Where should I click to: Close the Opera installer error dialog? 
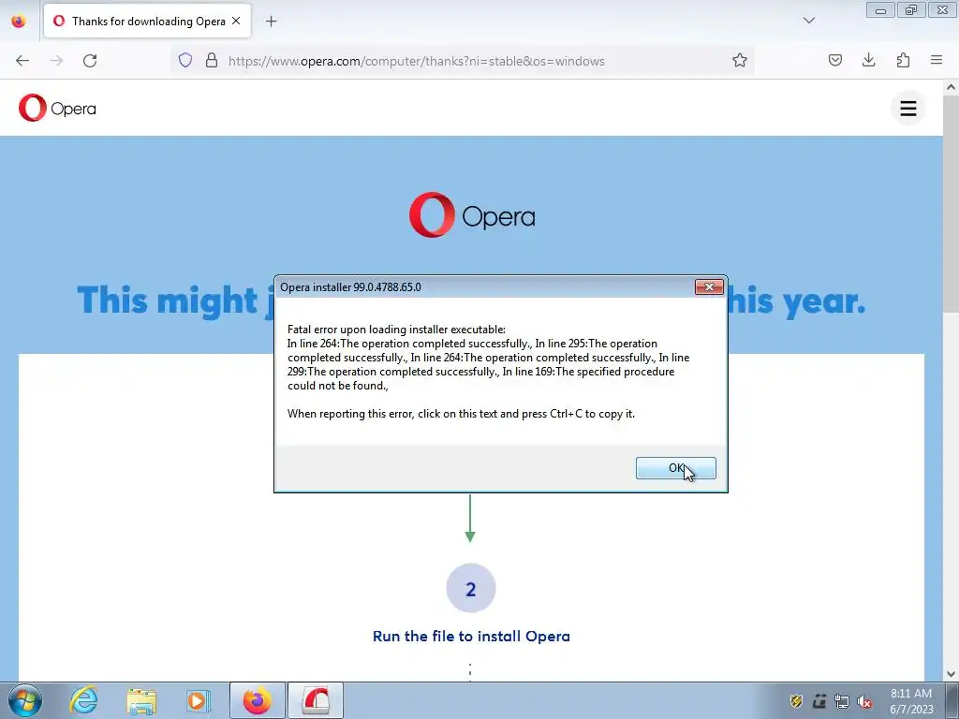709,286
